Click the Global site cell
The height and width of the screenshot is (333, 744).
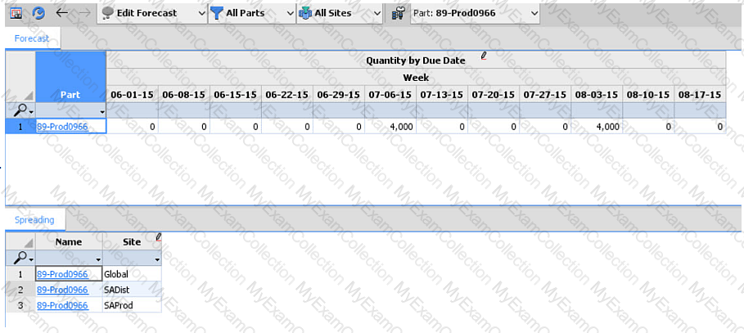click(x=132, y=274)
